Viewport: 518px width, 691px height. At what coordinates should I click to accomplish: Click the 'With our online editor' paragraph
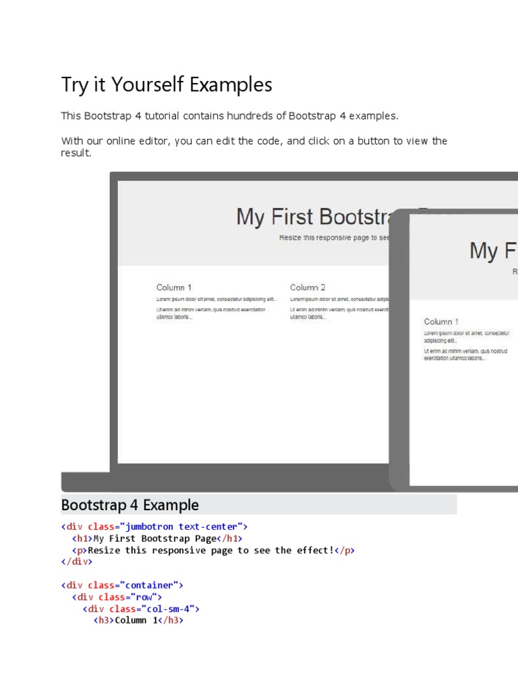[x=254, y=146]
